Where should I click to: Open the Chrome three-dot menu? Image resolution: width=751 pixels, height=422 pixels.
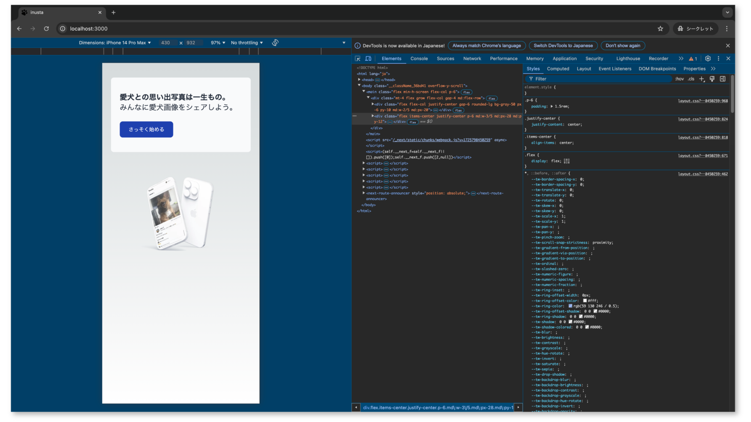pyautogui.click(x=727, y=29)
